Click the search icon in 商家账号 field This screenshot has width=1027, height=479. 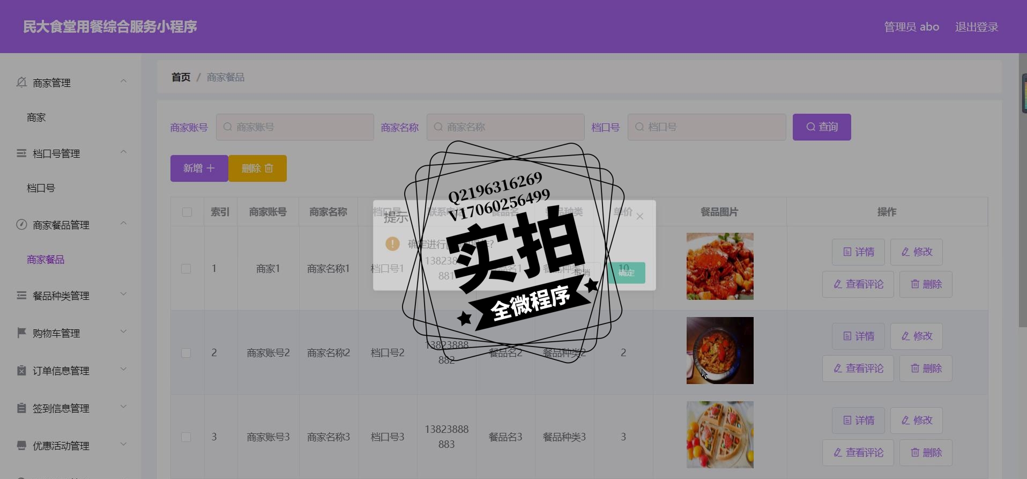228,127
